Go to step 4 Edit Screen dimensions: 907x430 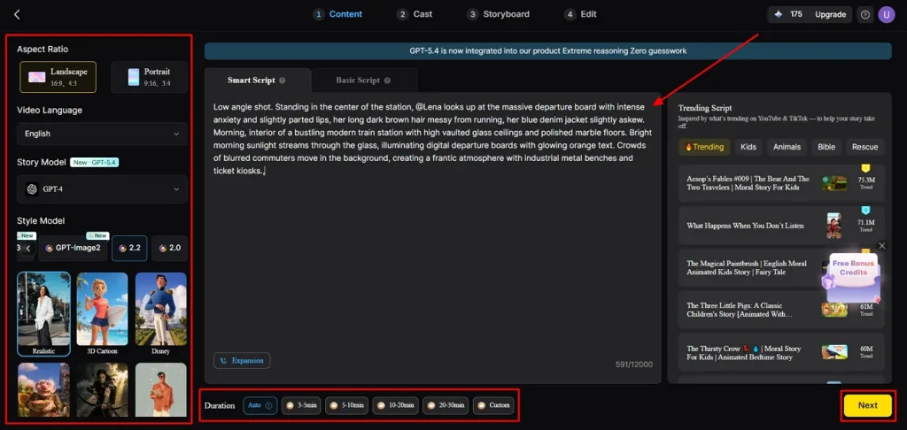click(581, 14)
